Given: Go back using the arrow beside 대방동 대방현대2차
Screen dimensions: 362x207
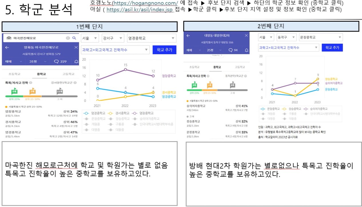Looking at the screenshot, I should [x=188, y=36].
